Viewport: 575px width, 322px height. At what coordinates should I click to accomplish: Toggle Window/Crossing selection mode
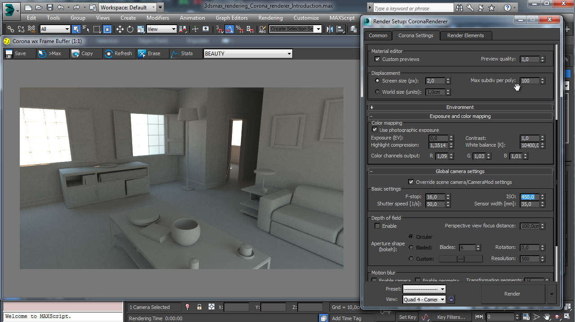click(x=107, y=29)
